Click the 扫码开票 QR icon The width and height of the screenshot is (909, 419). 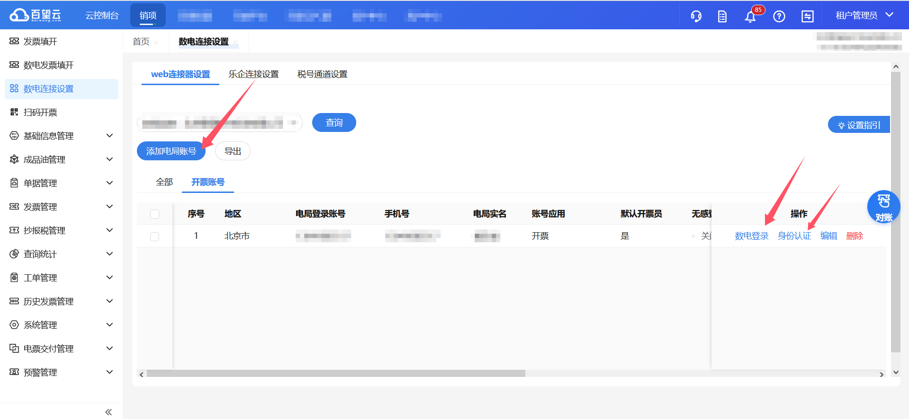14,112
